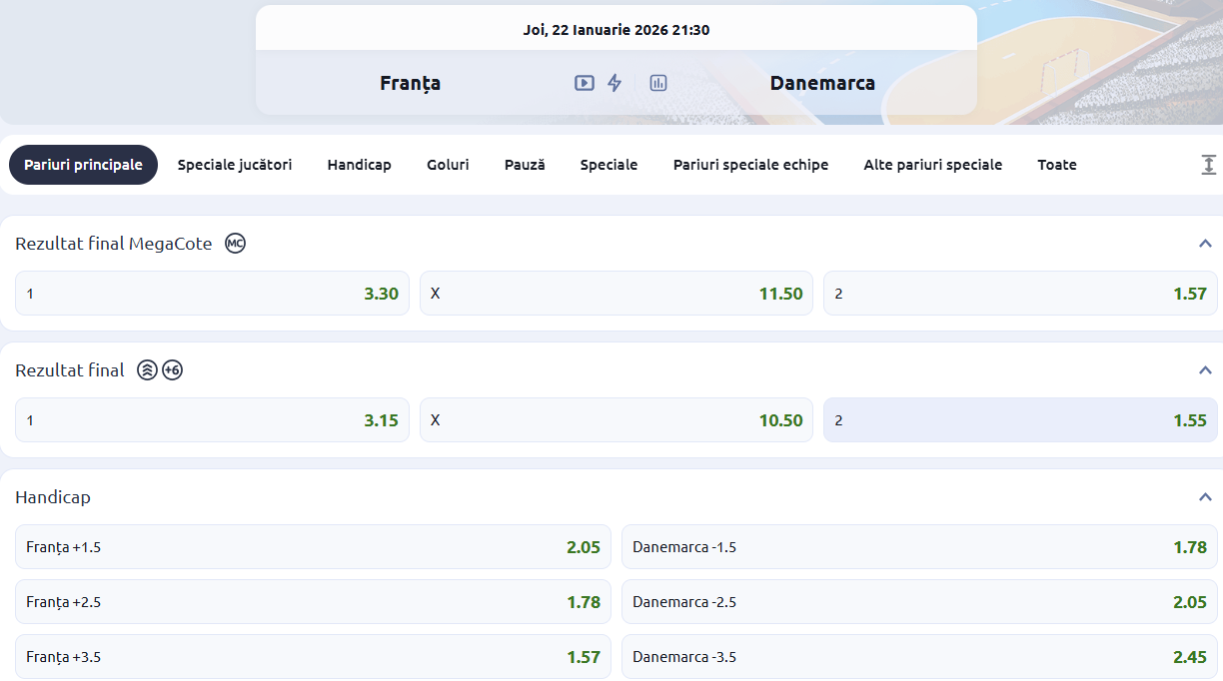Screen dimensions: 1223x681
Task: Select Danemarca -3.5 handicap at 2.45
Action: [919, 657]
